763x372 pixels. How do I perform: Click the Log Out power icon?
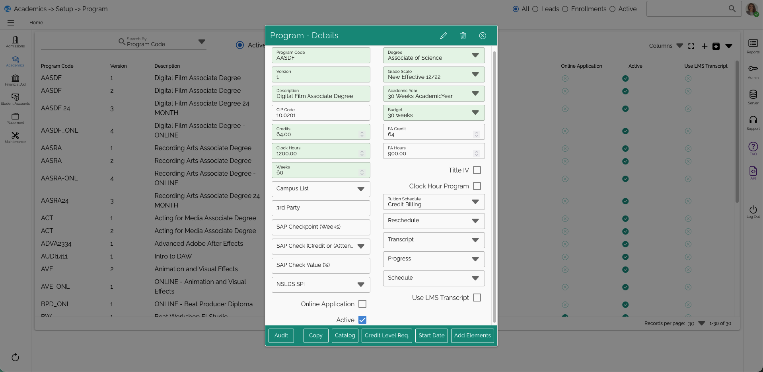coord(753,211)
